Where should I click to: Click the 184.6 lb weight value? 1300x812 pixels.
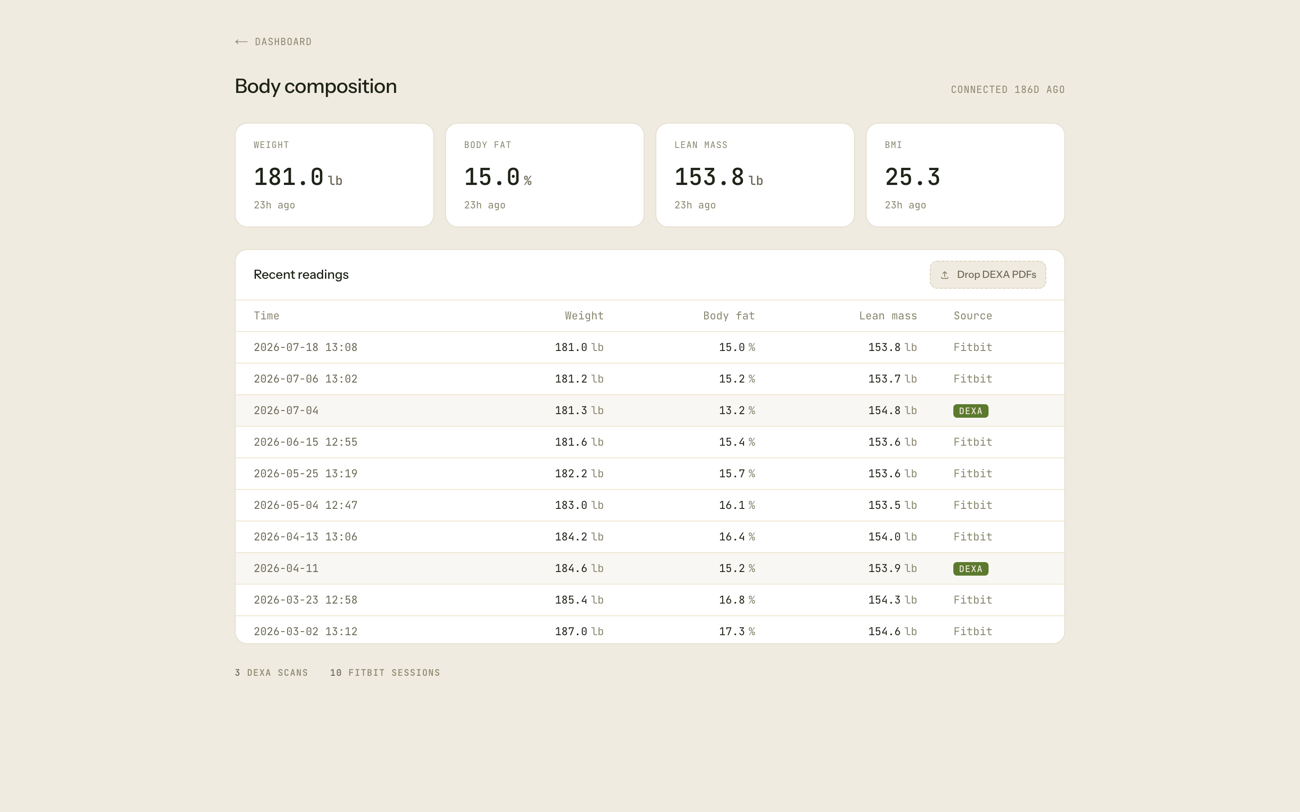click(x=579, y=569)
